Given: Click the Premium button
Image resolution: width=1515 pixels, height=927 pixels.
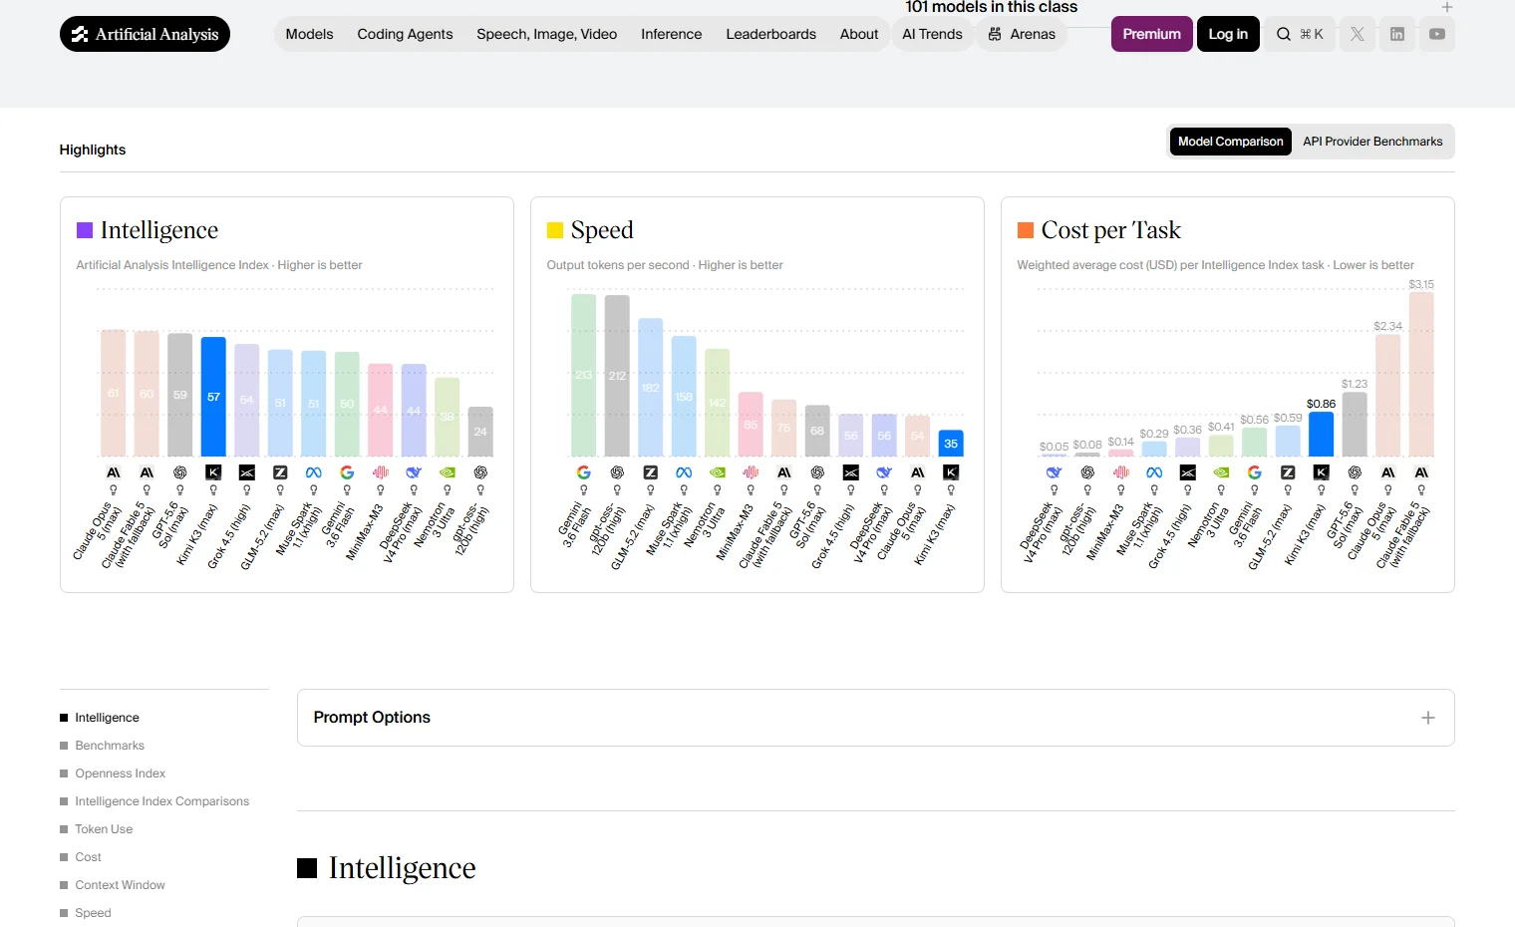Looking at the screenshot, I should (1152, 34).
